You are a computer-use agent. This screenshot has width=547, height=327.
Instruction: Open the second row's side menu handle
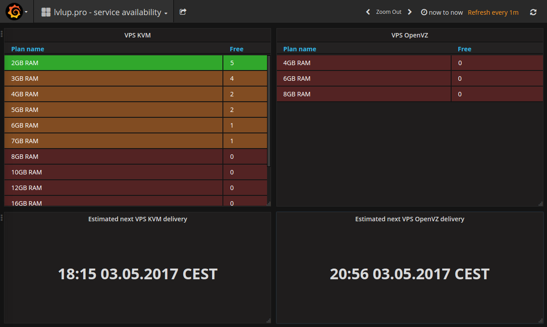tap(2, 218)
